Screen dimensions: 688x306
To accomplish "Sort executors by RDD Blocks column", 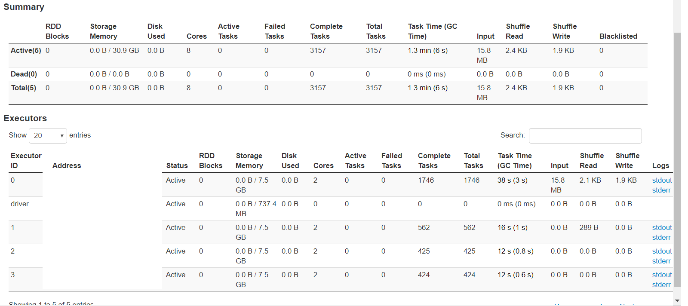I will pos(211,161).
